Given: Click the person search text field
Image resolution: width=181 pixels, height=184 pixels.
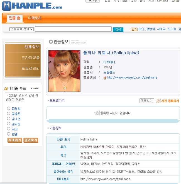Looking at the screenshot, I should pyautogui.click(x=73, y=29).
